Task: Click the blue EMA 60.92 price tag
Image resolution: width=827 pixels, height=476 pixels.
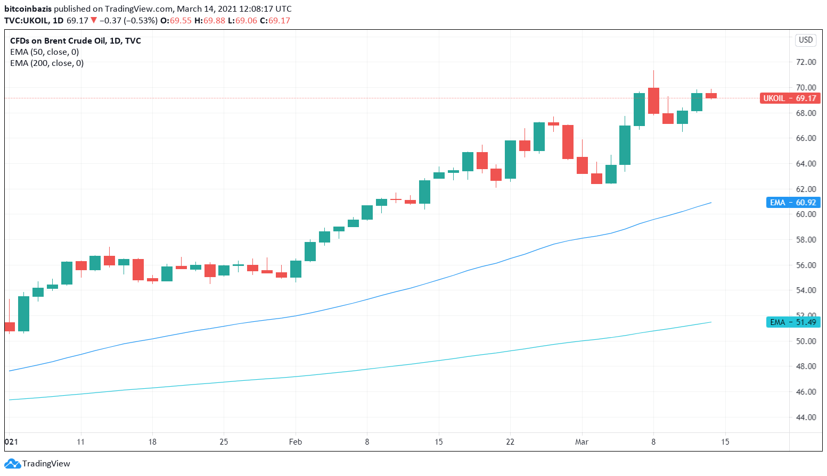Action: pyautogui.click(x=792, y=203)
